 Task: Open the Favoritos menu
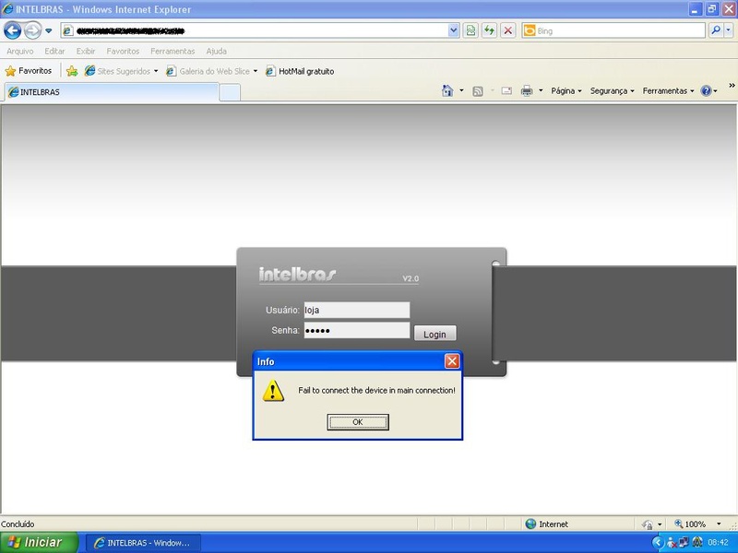tap(123, 51)
